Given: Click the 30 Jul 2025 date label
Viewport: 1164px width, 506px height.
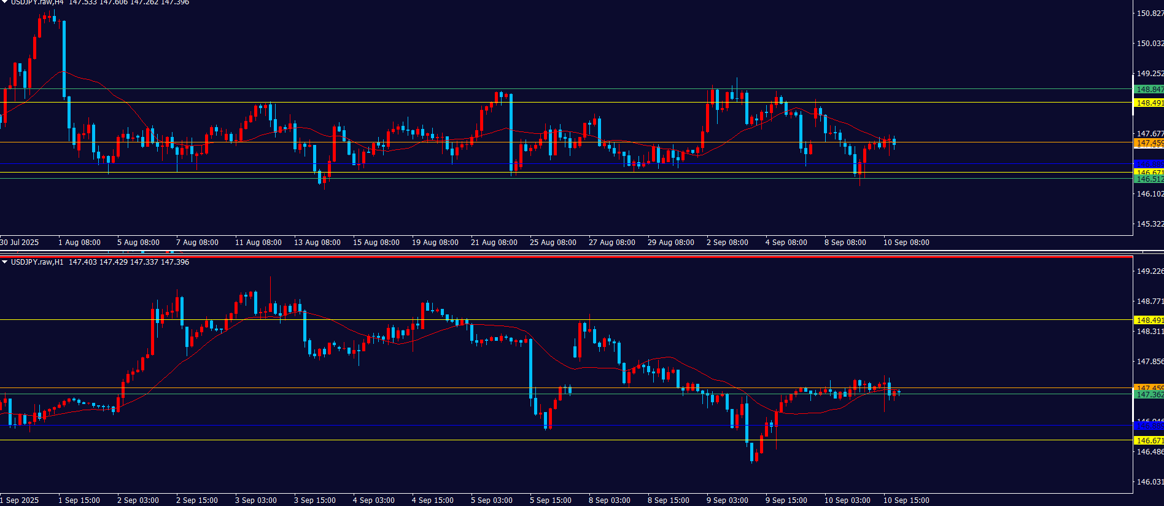Looking at the screenshot, I should (x=20, y=243).
